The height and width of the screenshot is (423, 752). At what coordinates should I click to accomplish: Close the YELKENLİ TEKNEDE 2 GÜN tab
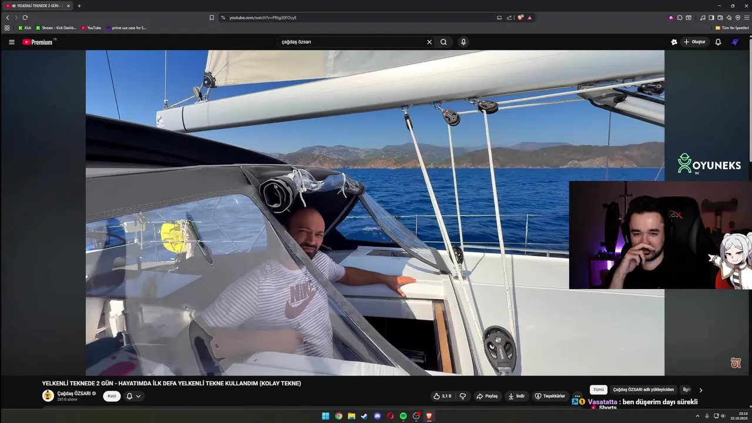pyautogui.click(x=68, y=6)
